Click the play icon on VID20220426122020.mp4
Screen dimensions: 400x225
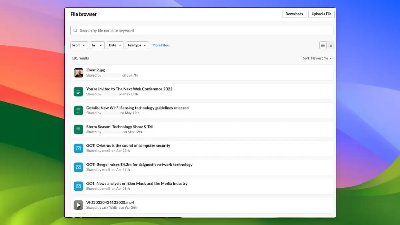click(78, 205)
